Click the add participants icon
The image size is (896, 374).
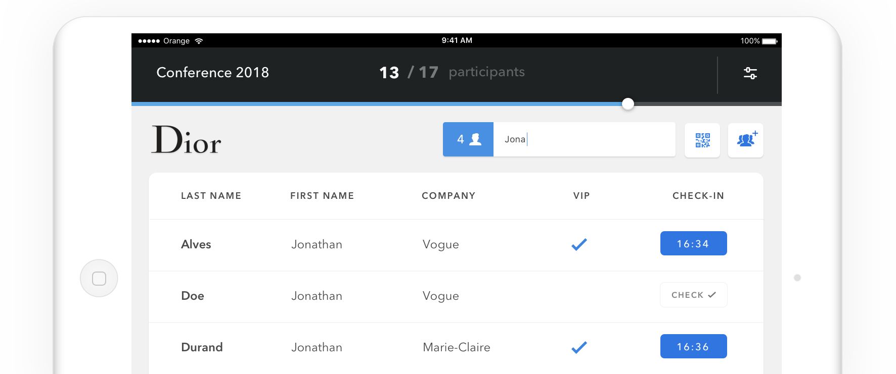click(x=746, y=140)
